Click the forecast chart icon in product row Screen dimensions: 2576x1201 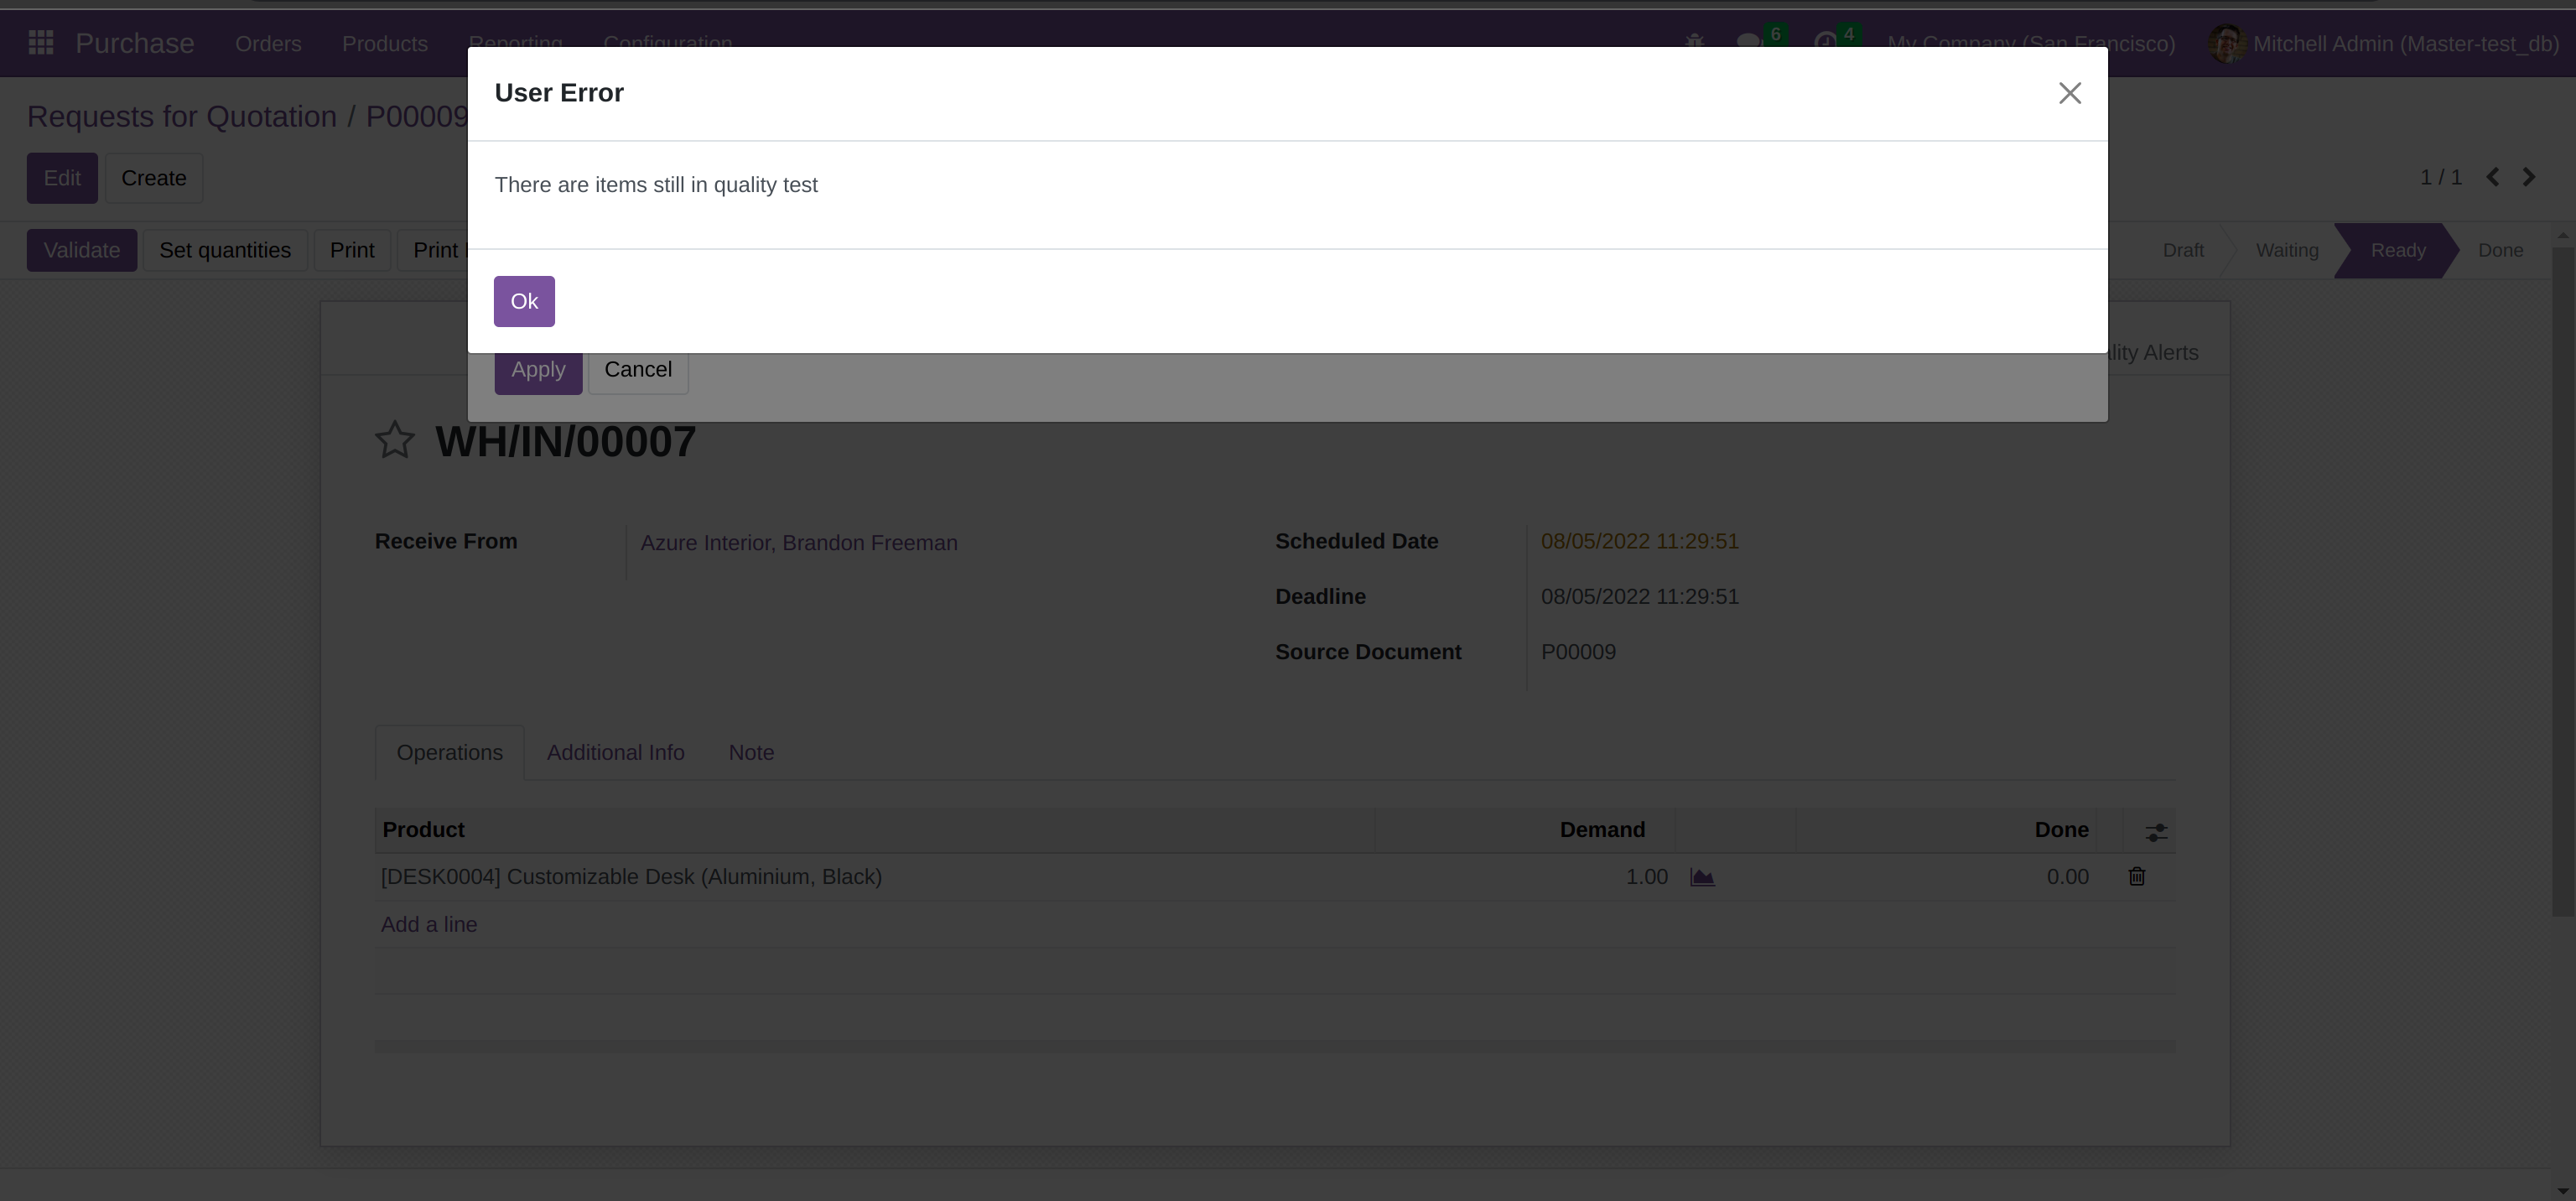pyautogui.click(x=1702, y=877)
